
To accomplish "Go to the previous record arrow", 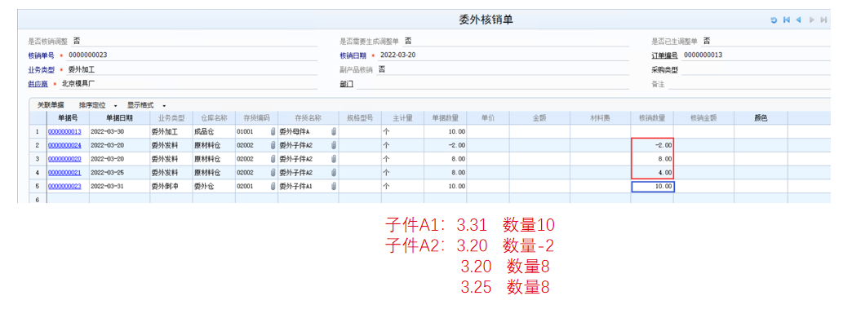I will point(798,20).
